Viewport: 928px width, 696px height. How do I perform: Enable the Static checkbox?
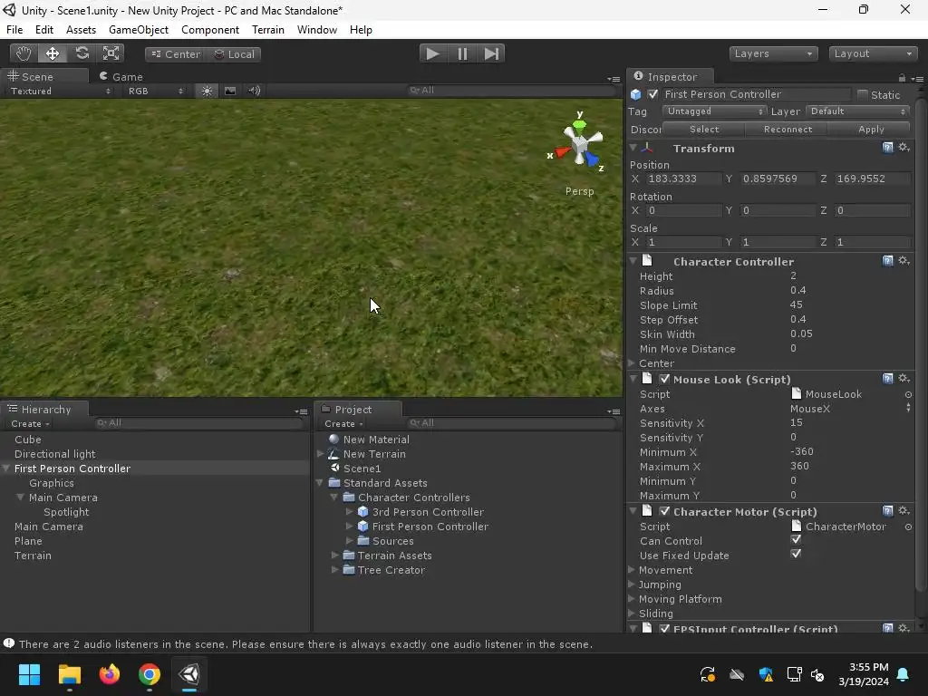[x=863, y=94]
